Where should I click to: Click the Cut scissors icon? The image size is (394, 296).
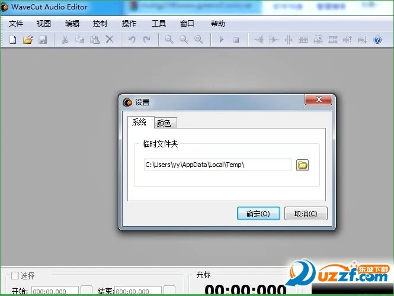pos(65,40)
